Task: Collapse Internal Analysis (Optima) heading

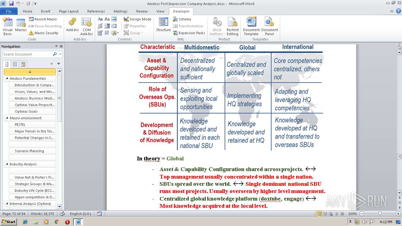Action: pos(7,204)
